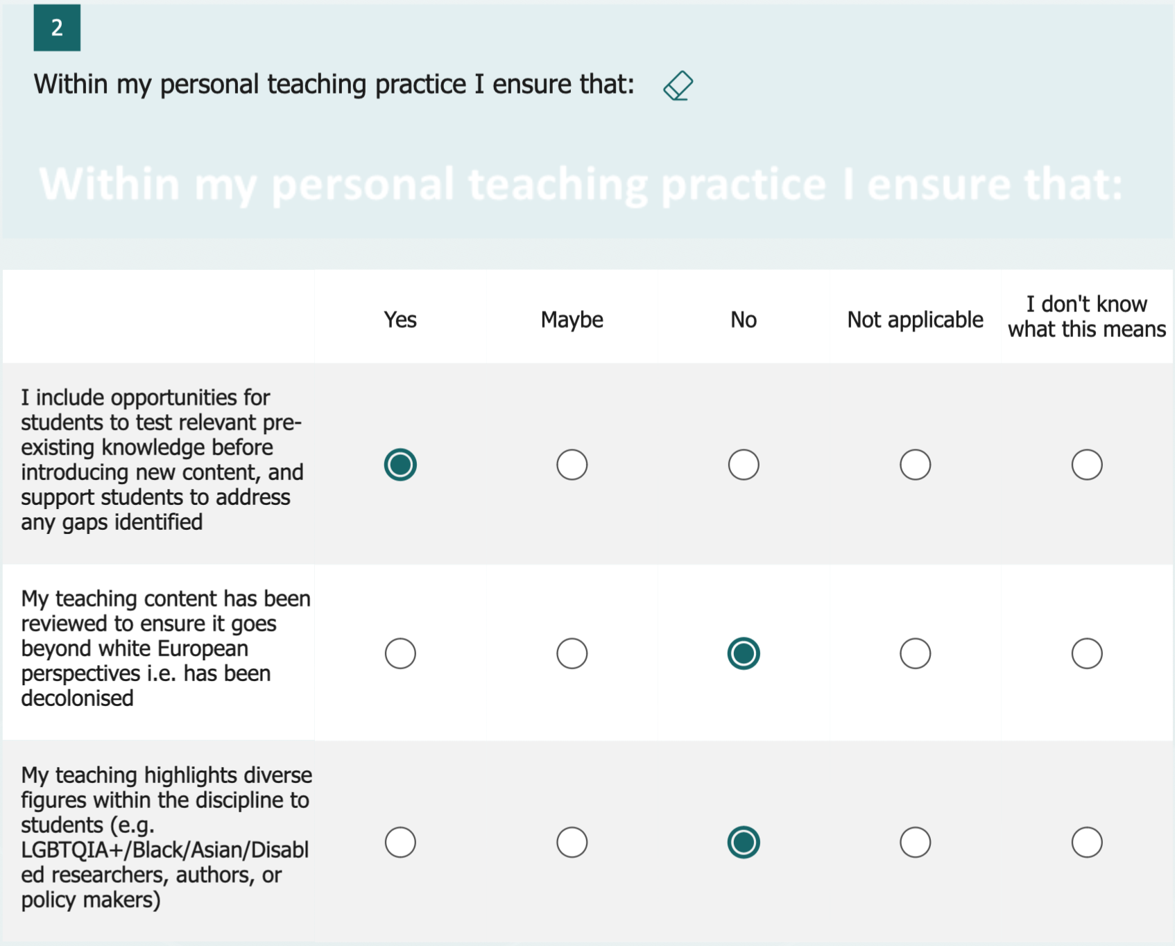Select Maybe for pre-existing knowledge question

572,465
